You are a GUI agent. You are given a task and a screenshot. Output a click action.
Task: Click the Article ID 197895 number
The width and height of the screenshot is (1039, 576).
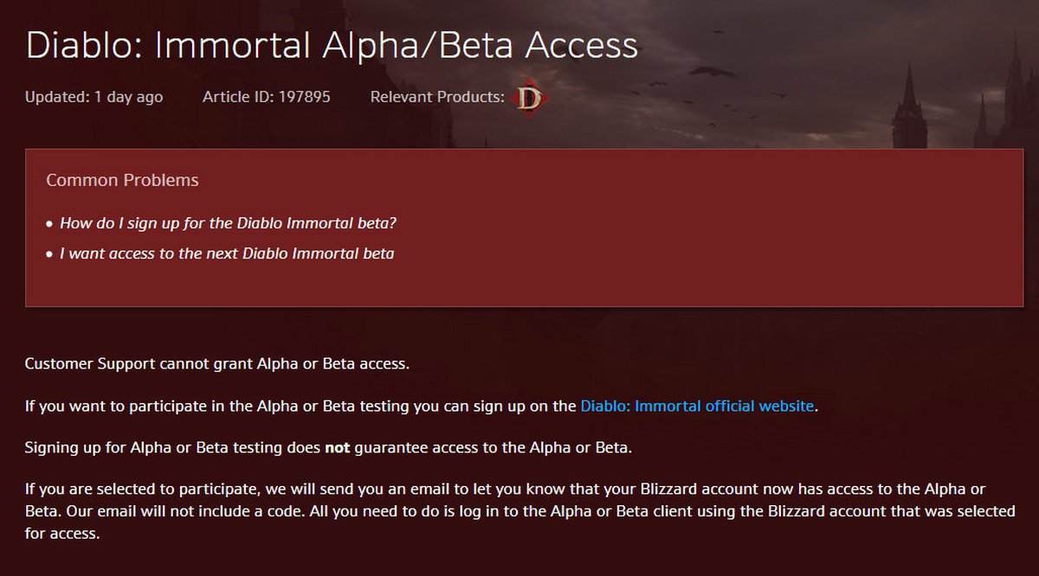pyautogui.click(x=304, y=97)
